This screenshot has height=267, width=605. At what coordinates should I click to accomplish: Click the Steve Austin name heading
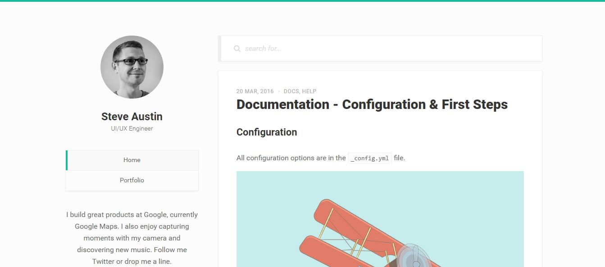(132, 117)
